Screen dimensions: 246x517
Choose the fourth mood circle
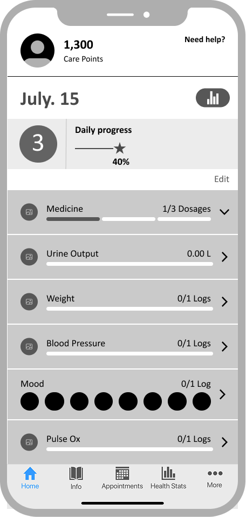coord(104,401)
